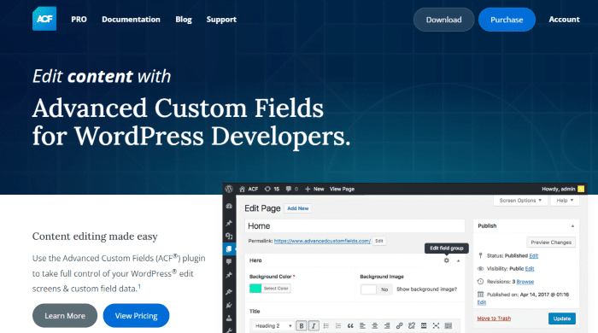Open the Documentation page
This screenshot has height=333, width=598.
pyautogui.click(x=131, y=20)
